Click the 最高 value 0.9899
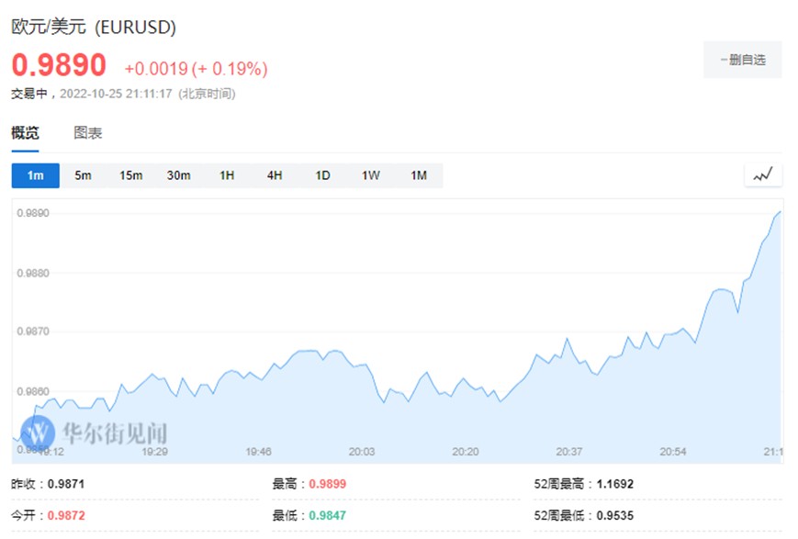The height and width of the screenshot is (539, 798). (x=328, y=484)
